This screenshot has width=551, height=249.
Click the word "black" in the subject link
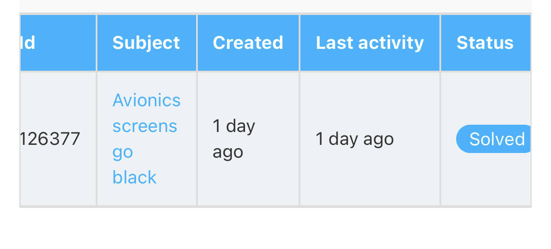click(x=134, y=177)
